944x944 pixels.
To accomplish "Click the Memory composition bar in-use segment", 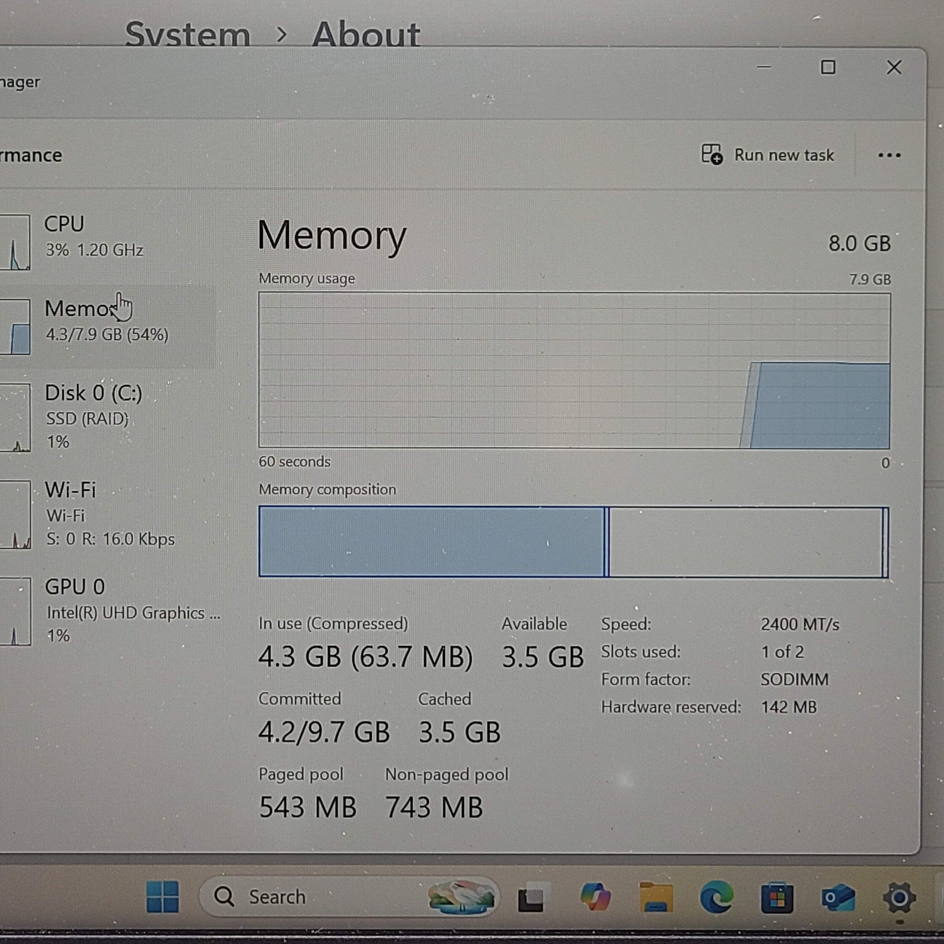I will (x=431, y=542).
